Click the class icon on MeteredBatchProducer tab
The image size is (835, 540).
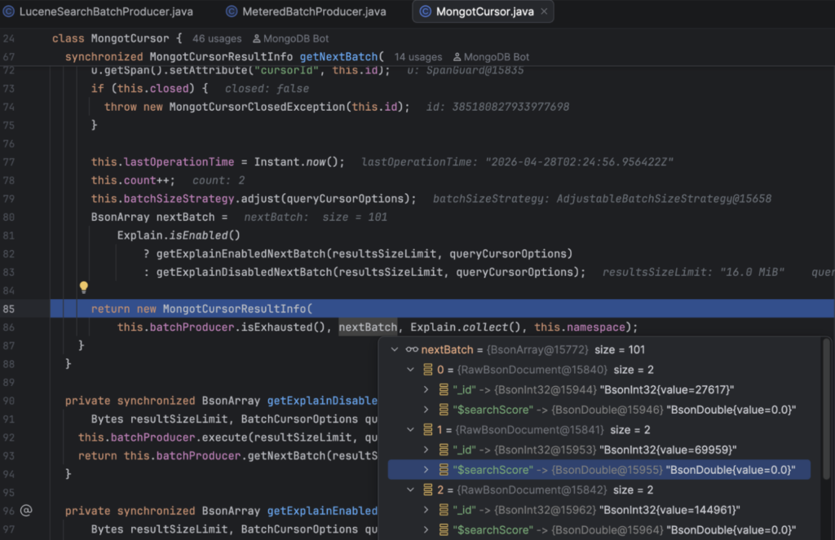[232, 11]
